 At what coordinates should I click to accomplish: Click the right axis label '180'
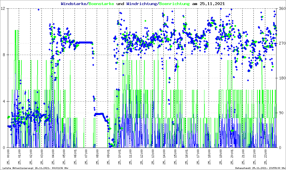(x=281, y=78)
